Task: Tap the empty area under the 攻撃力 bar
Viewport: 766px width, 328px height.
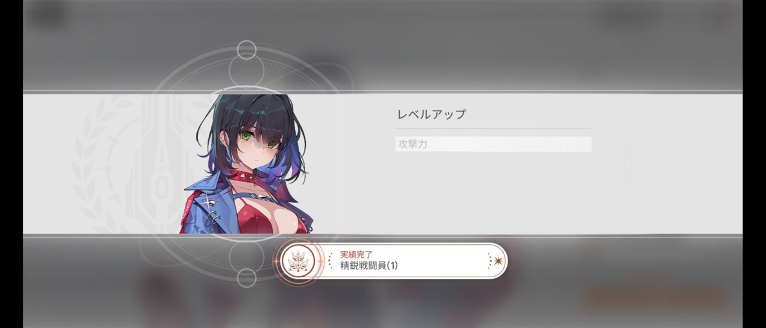Action: 493,192
